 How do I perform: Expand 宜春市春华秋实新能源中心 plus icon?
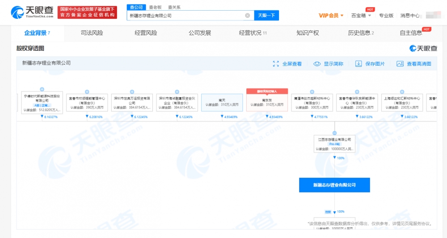pos(357,92)
